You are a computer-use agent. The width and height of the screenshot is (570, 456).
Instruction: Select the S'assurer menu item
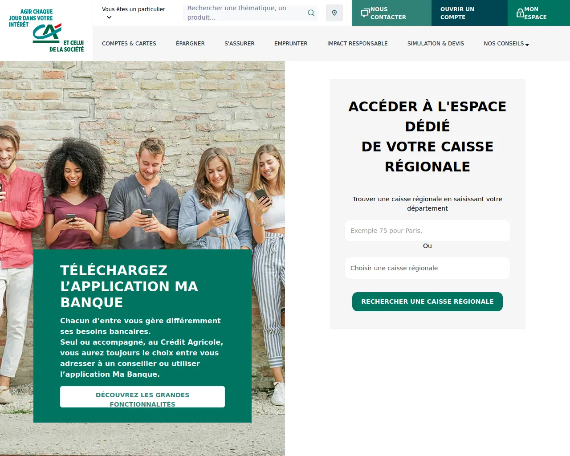coord(240,44)
